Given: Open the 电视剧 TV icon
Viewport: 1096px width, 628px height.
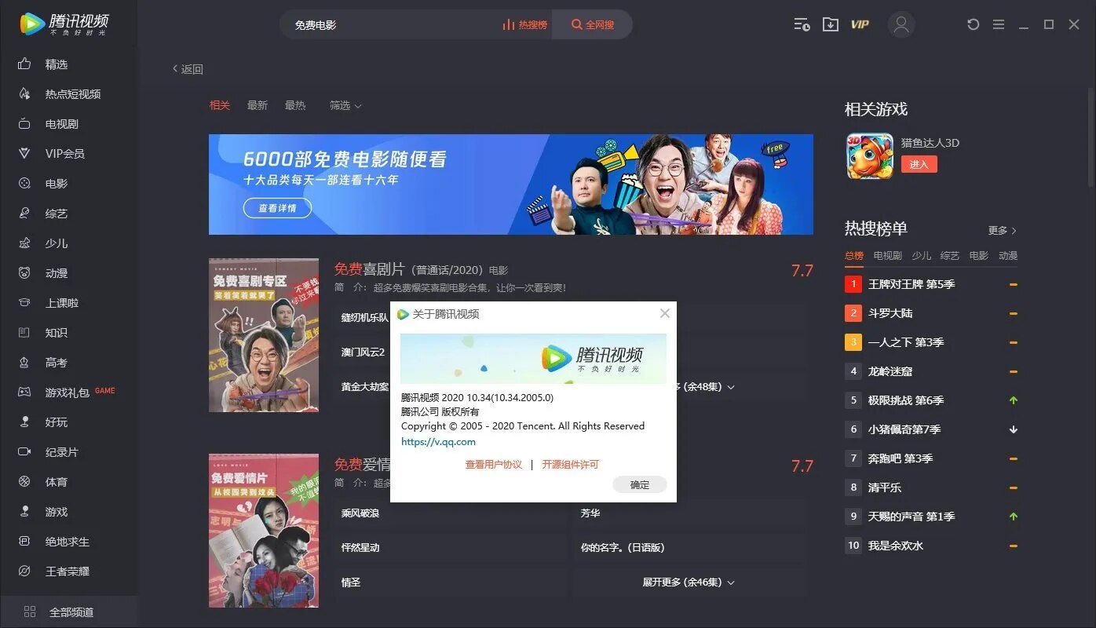Looking at the screenshot, I should (24, 124).
